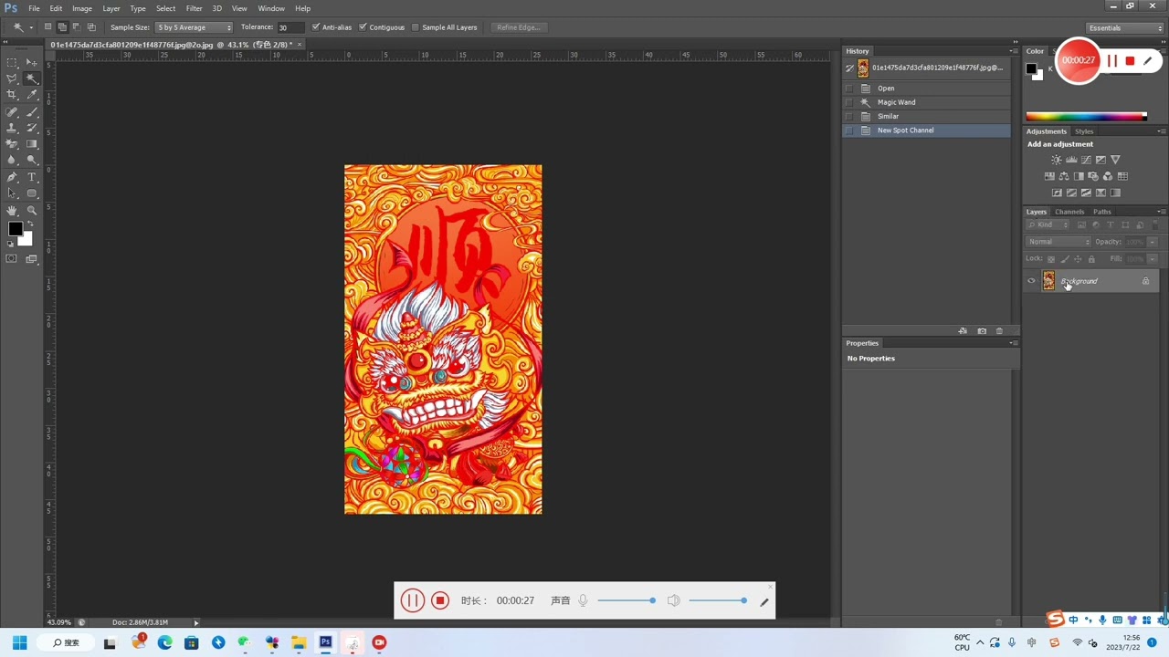Click New Selection mode icon
This screenshot has width=1169, height=657.
point(48,27)
